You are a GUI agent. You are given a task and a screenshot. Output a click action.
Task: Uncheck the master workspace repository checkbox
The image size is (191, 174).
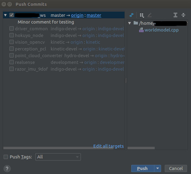tap(12, 15)
